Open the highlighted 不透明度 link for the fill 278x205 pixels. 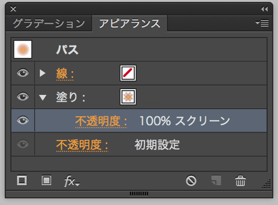click(x=101, y=121)
